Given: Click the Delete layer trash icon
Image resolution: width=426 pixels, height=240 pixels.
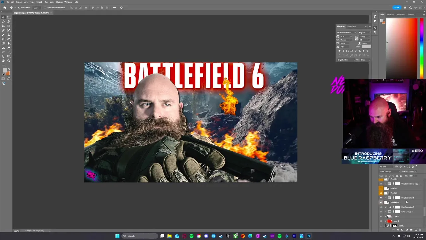Looking at the screenshot, I should (x=420, y=230).
